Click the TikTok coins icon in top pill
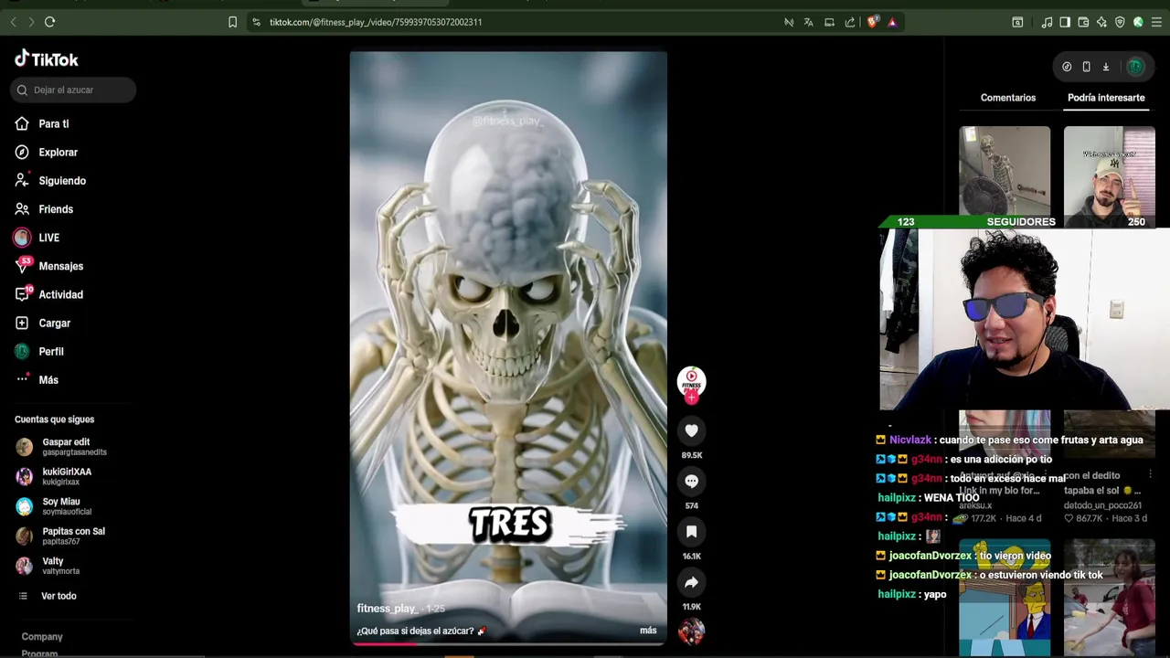The image size is (1170, 658). pos(1067,67)
